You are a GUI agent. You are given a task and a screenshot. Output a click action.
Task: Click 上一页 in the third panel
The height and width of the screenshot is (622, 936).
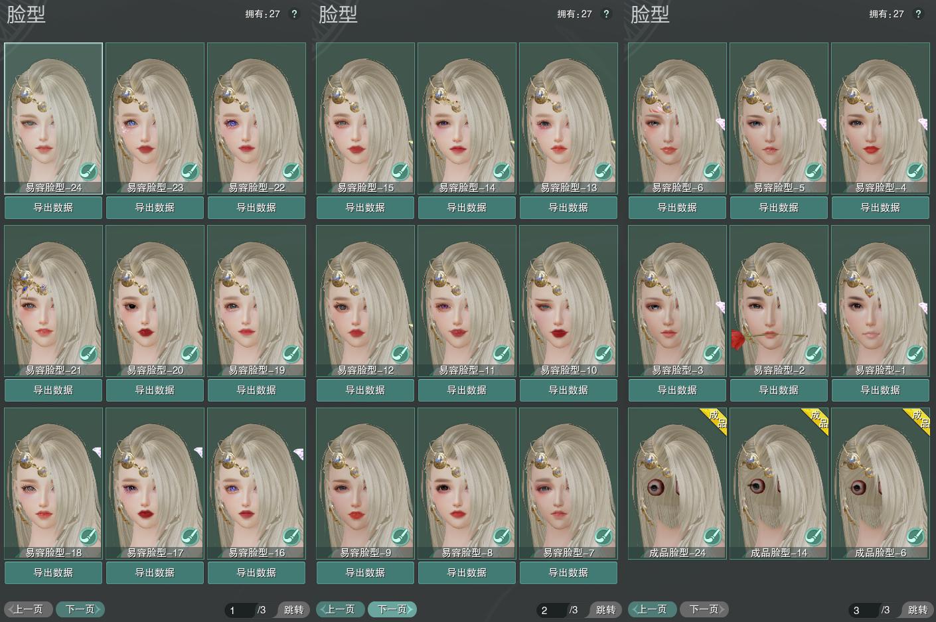tap(653, 609)
